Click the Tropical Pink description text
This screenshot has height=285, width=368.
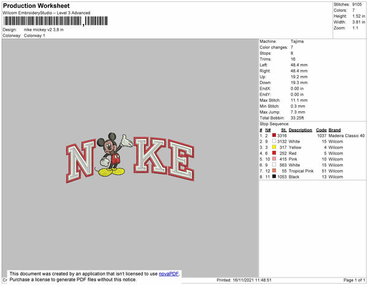point(301,171)
